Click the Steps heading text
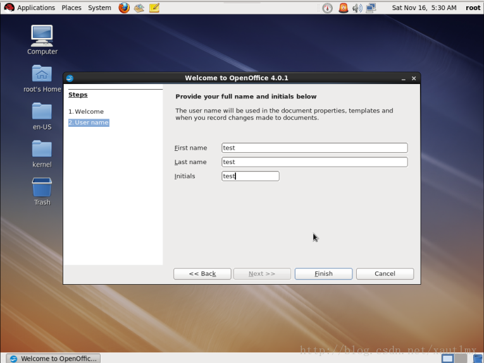The height and width of the screenshot is (363, 484). pos(78,95)
